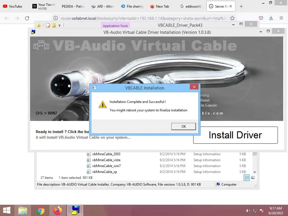Image resolution: width=288 pixels, height=216 pixels.
Task: Click the site information icon in address bar
Action: 55,18
